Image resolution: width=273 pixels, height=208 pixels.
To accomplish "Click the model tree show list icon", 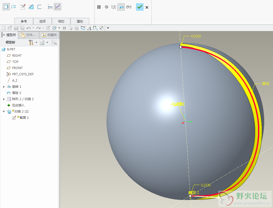I will [x=42, y=42].
